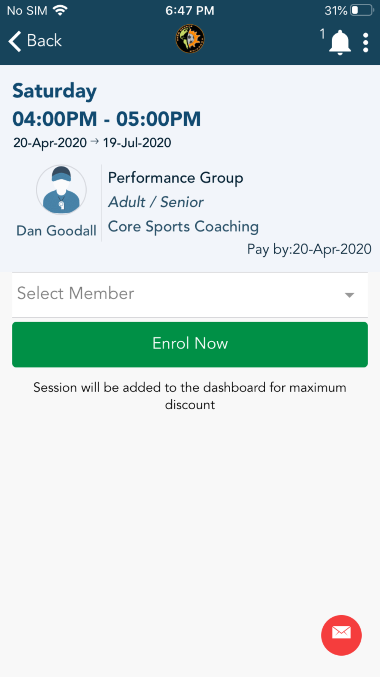The width and height of the screenshot is (380, 677).
Task: Open the notifications bell
Action: click(339, 42)
